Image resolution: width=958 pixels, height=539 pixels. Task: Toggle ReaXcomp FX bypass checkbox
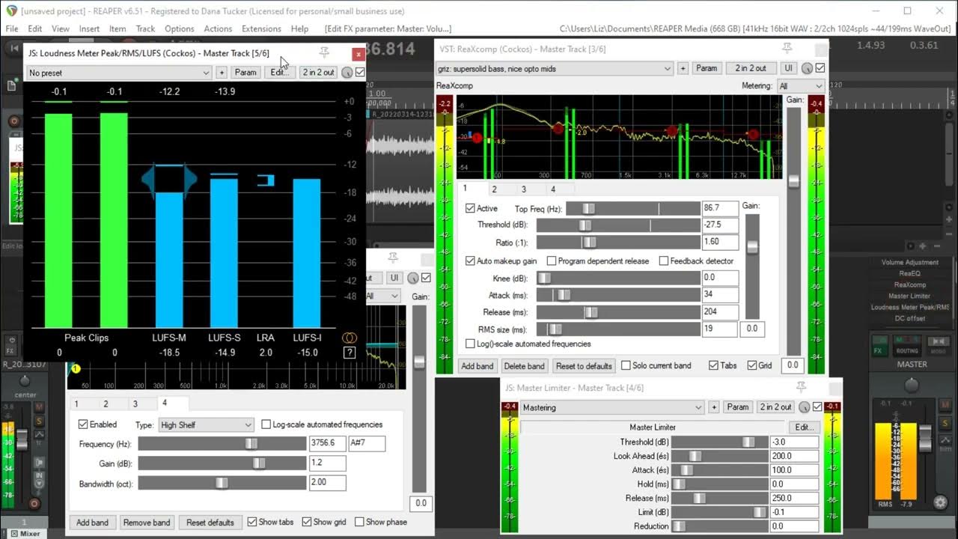pyautogui.click(x=820, y=68)
